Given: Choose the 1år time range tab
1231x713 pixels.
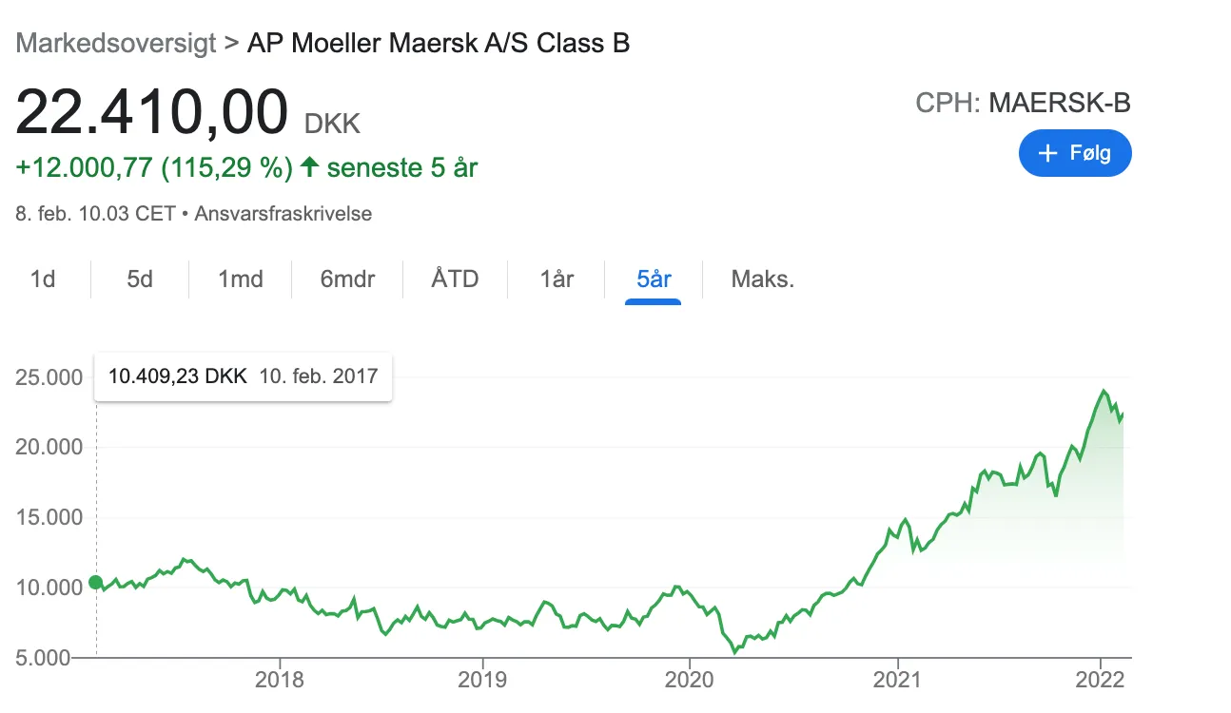Looking at the screenshot, I should 557,279.
